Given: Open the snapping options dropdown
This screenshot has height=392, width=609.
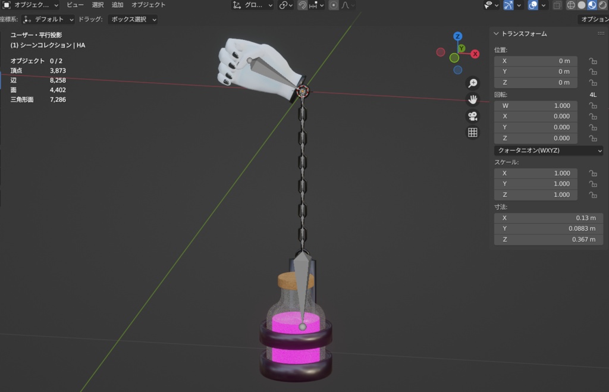Looking at the screenshot, I should [316, 5].
